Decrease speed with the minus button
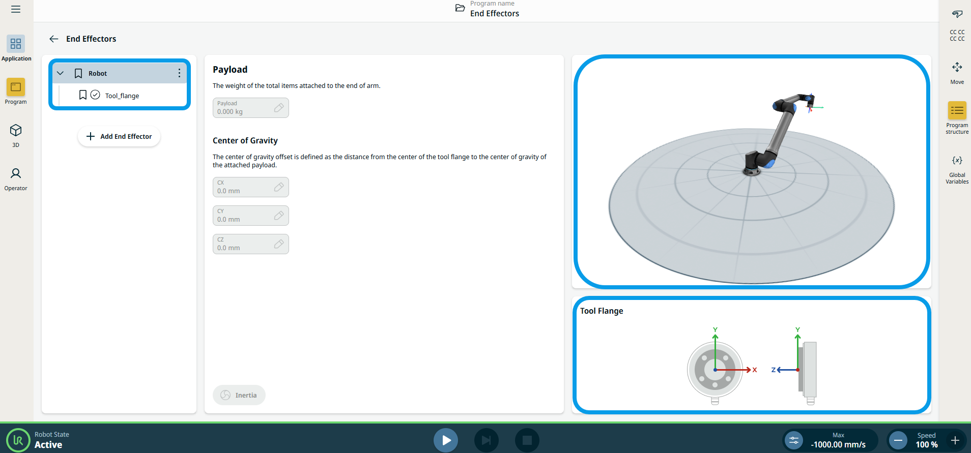Screen dimensions: 971x453 (x=898, y=440)
